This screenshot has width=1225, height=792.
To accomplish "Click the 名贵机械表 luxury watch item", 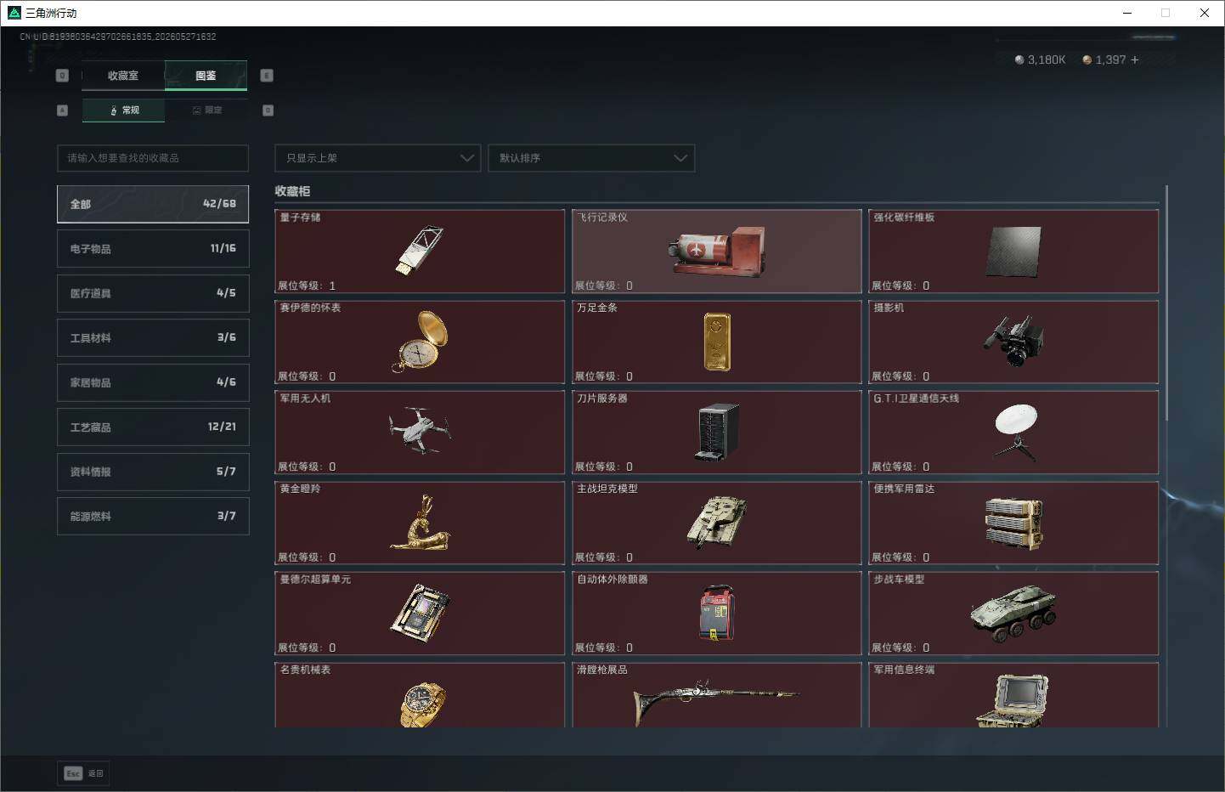I will [x=420, y=695].
